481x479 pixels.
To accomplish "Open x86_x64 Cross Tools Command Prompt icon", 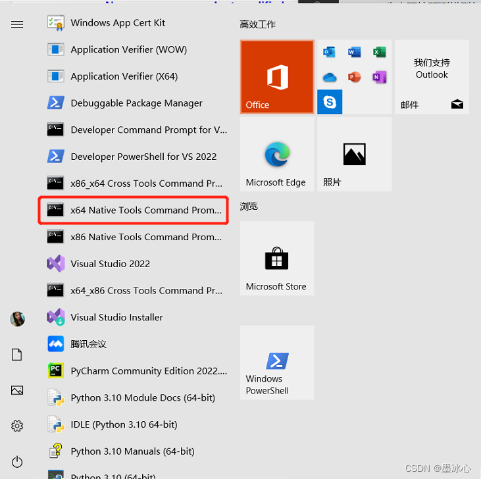I will coord(55,183).
